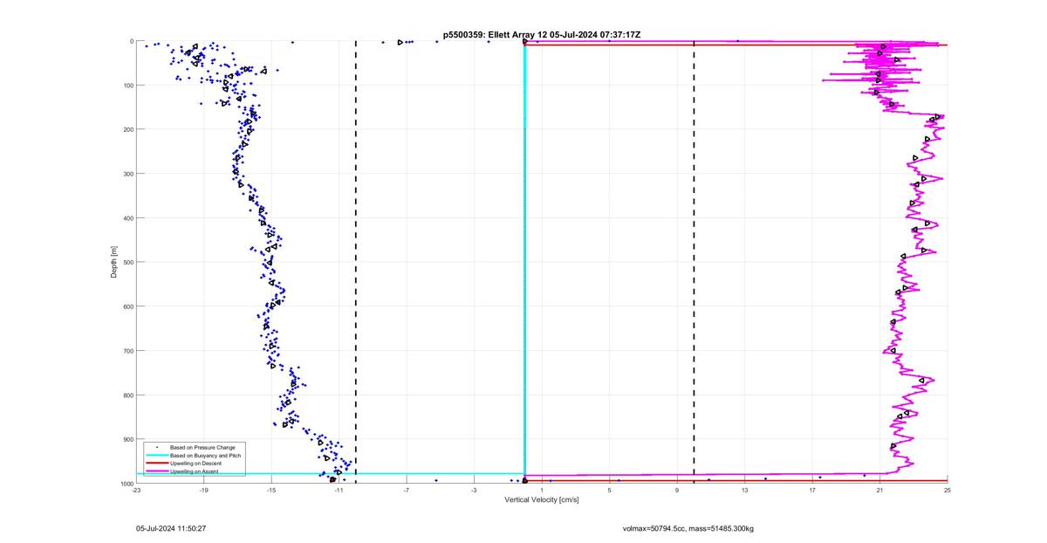Click x-axis tick label '-19'
The image size is (1047, 543).
pos(203,491)
